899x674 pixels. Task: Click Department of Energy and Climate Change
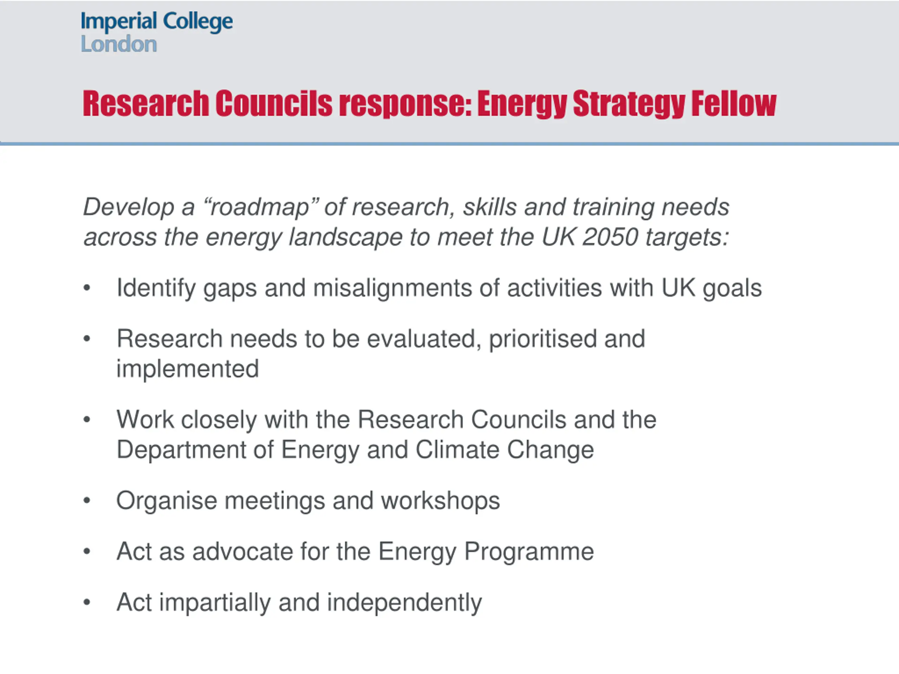click(x=355, y=450)
